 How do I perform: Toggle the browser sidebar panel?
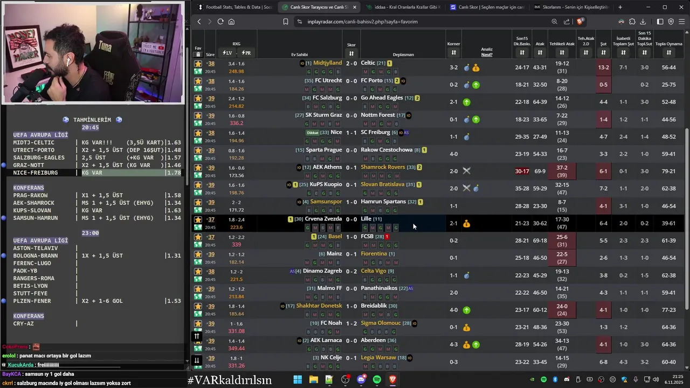(x=660, y=22)
